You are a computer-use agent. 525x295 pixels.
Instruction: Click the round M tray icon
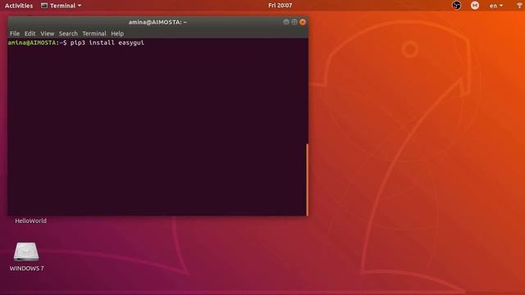tap(474, 6)
